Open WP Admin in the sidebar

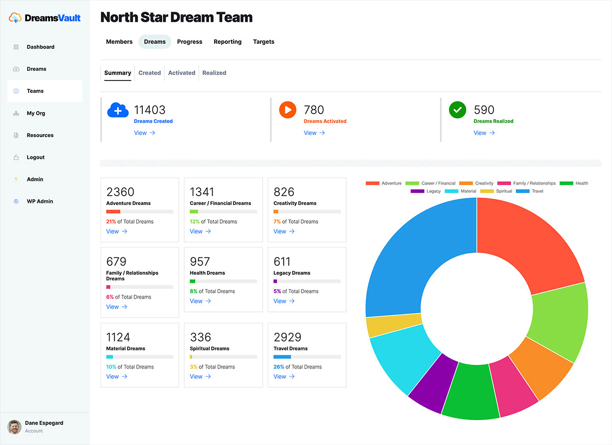(45, 201)
